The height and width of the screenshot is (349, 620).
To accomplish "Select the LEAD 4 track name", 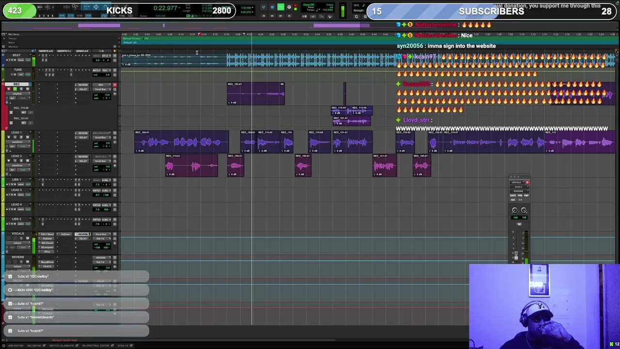I will tap(16, 205).
